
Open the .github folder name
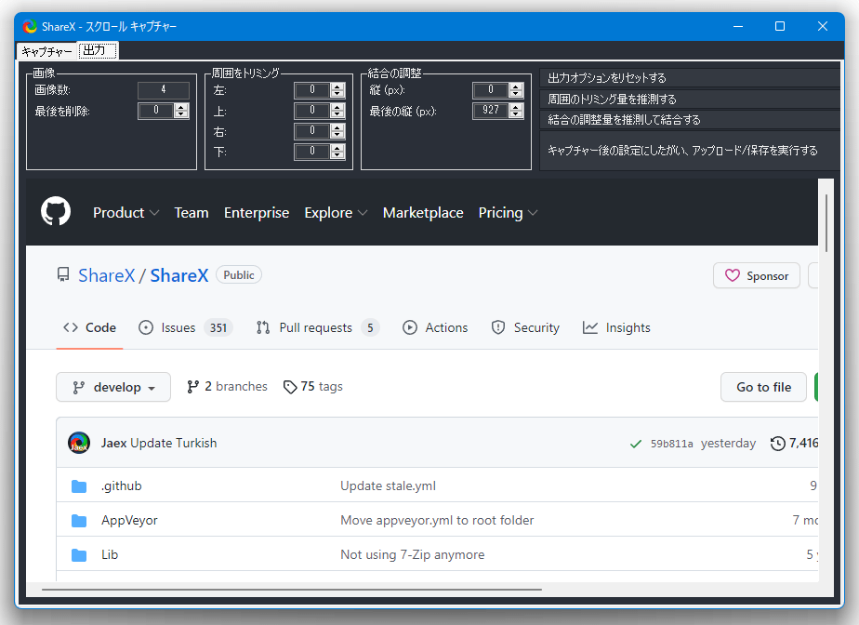tap(122, 486)
